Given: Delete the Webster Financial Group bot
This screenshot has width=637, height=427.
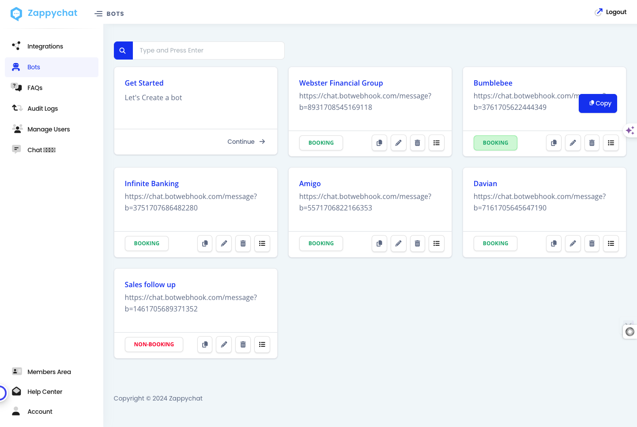Looking at the screenshot, I should [417, 143].
